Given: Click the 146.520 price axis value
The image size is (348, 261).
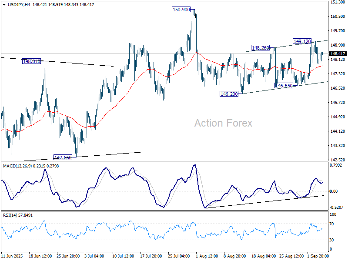Looking at the screenshot, I should pyautogui.click(x=338, y=88).
